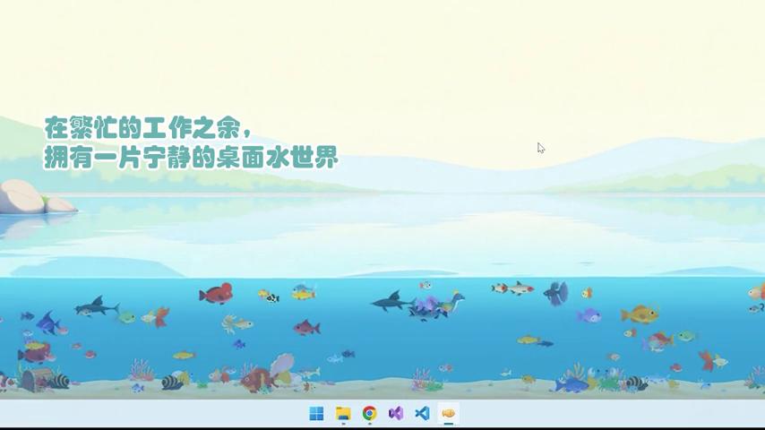Tap the black-and-white spotted fish

coord(272,297)
